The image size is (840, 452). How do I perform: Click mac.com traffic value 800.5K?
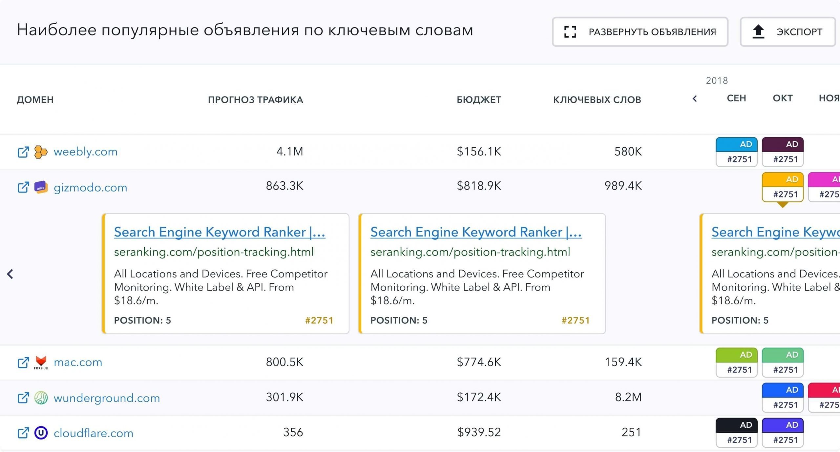(x=284, y=362)
